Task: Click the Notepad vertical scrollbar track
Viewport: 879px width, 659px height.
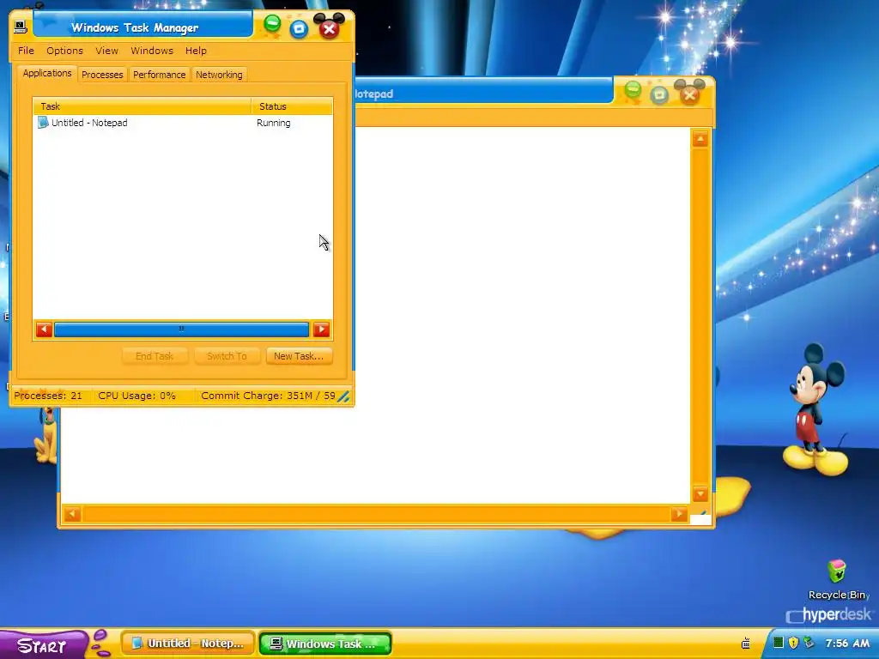Action: 700,317
